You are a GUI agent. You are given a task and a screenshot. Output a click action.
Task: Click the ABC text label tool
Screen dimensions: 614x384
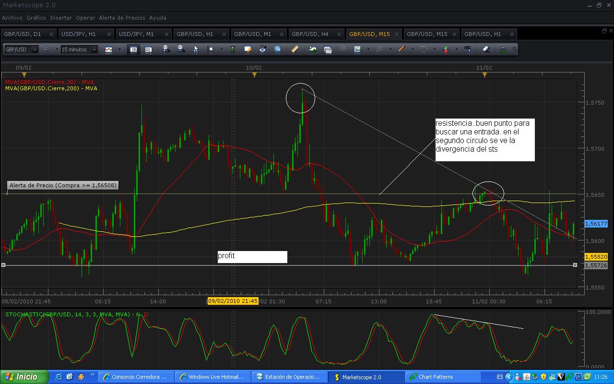[x=468, y=49]
